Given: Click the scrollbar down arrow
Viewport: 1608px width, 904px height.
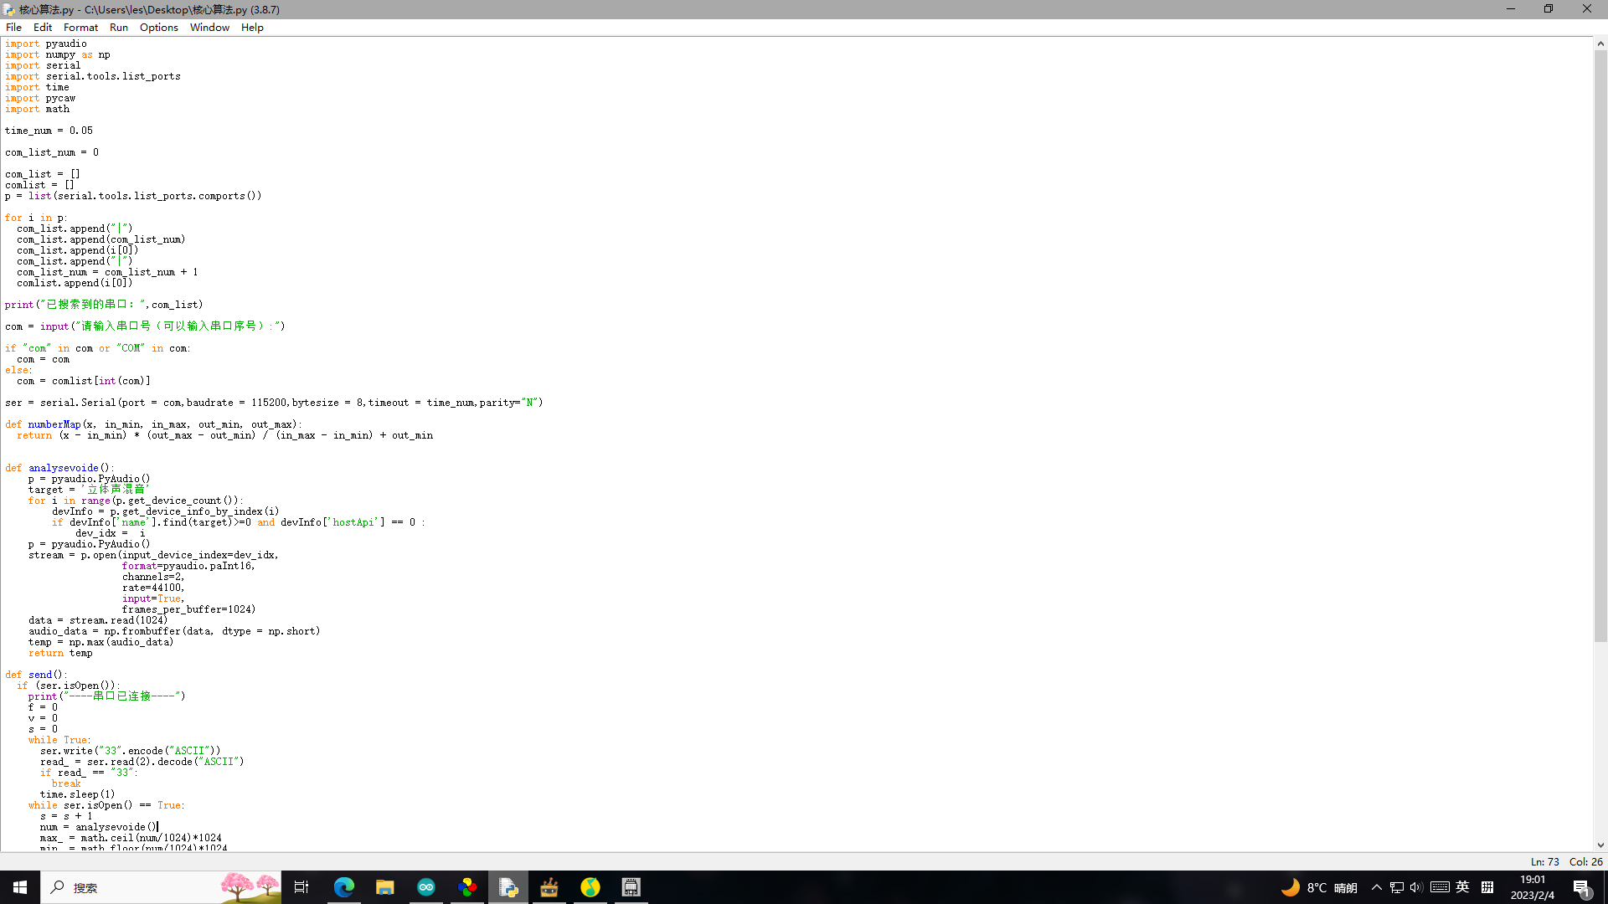Looking at the screenshot, I should coord(1600,845).
